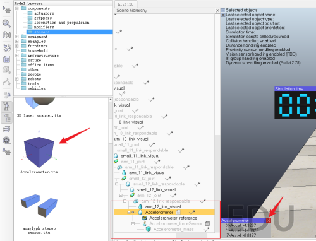316x241 pixels.
Task: Toggle the scene hierarchy toolbar button
Action: [x=6, y=118]
